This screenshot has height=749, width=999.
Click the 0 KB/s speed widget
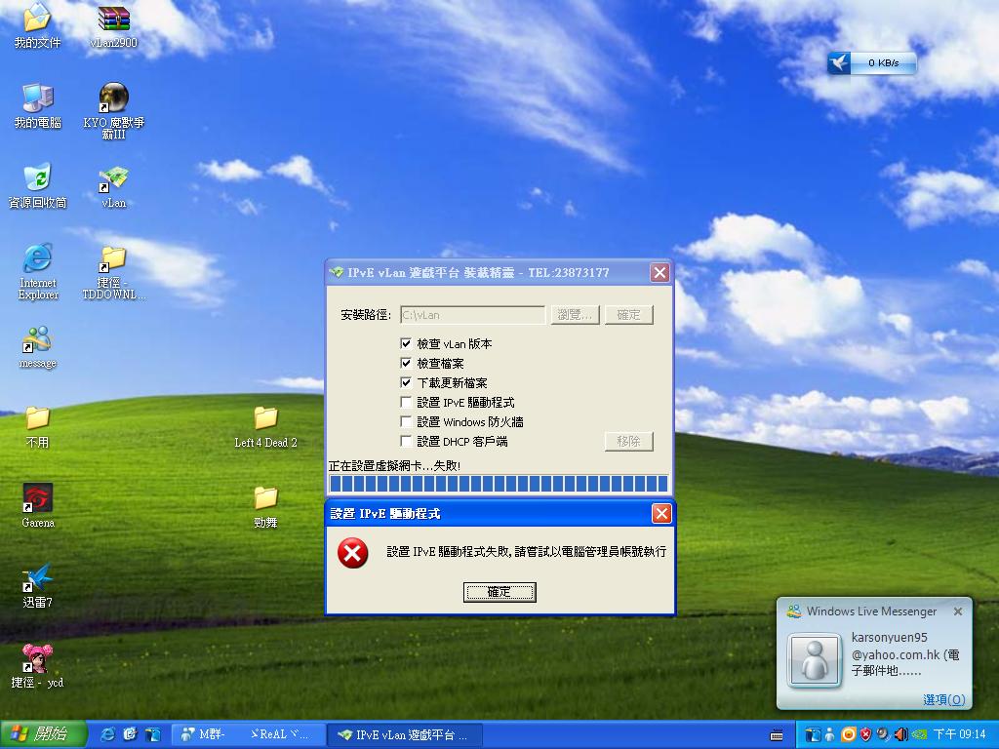click(x=871, y=62)
